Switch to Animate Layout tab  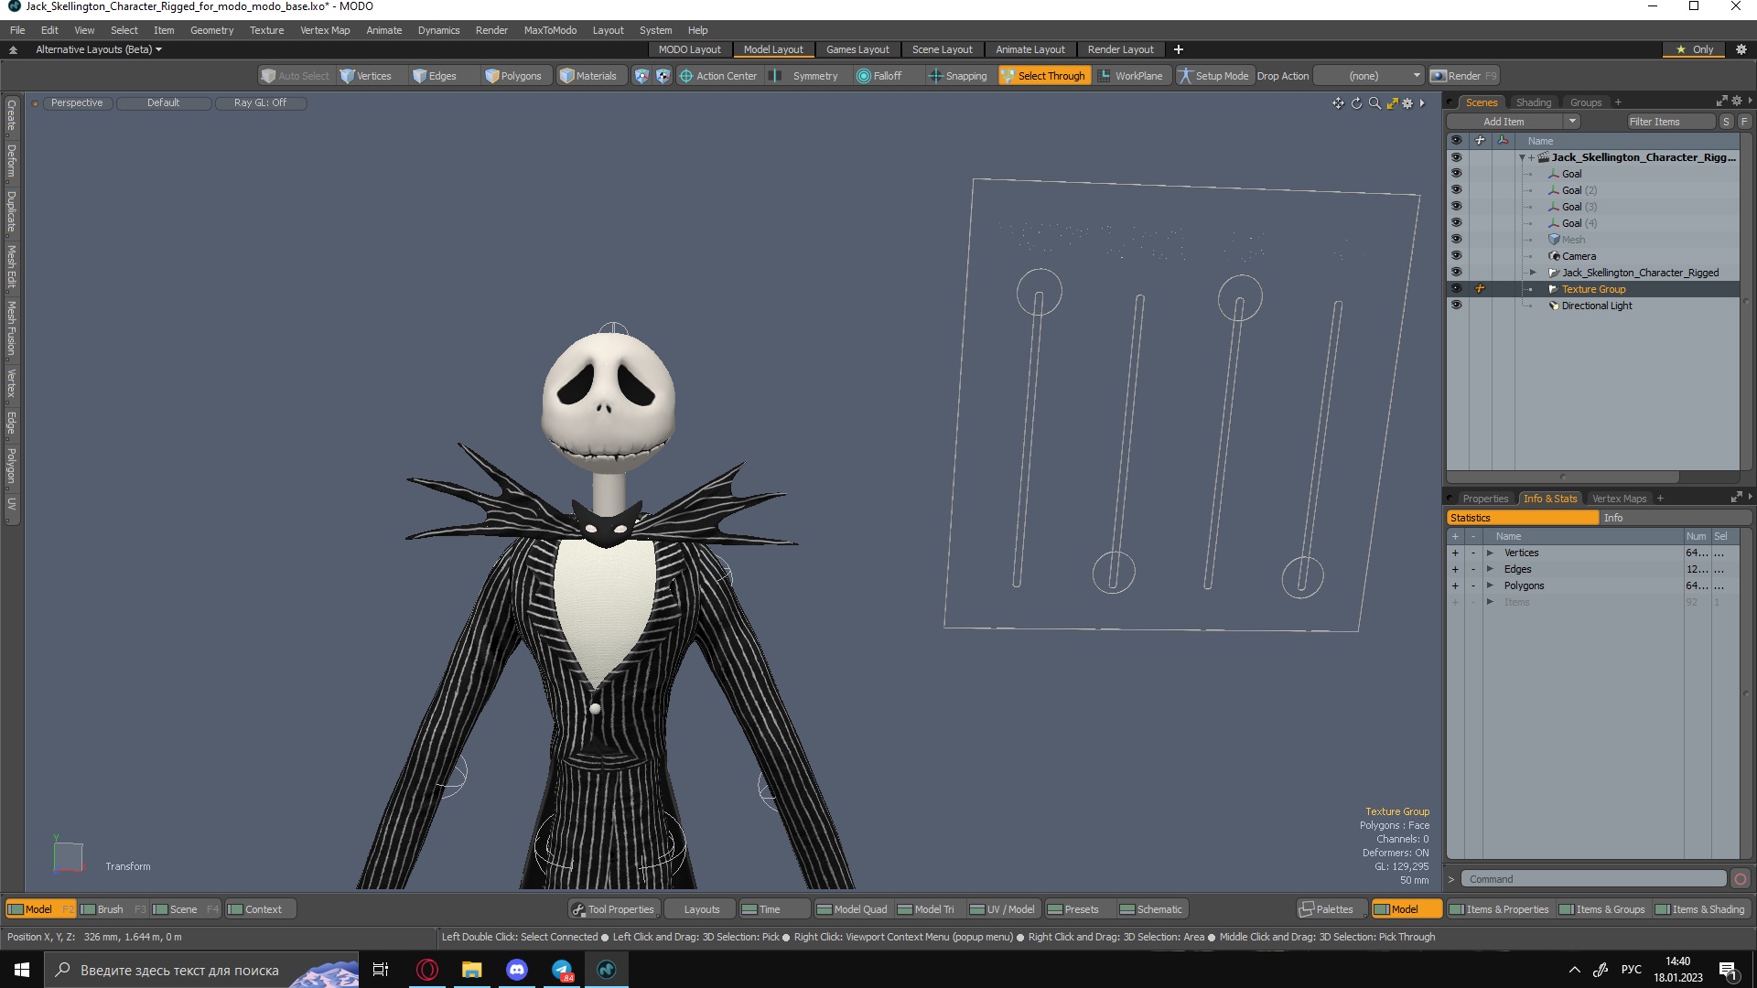[1029, 49]
